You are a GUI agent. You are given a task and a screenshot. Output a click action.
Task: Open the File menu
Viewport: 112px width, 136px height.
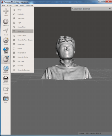3,5
